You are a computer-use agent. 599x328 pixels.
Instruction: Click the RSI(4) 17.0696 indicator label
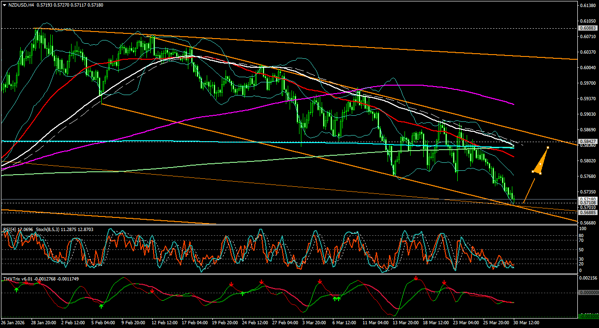(18, 229)
